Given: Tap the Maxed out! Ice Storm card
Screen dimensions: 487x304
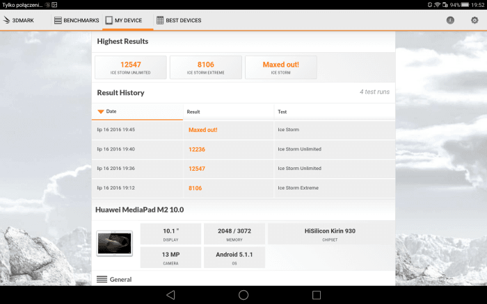Looking at the screenshot, I should 281,67.
